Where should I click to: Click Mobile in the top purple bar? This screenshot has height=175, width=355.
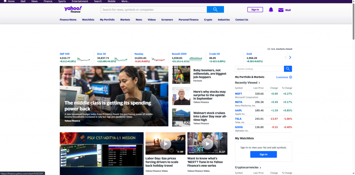111,1
